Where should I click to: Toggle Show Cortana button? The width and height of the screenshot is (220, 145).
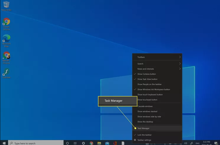157,74
